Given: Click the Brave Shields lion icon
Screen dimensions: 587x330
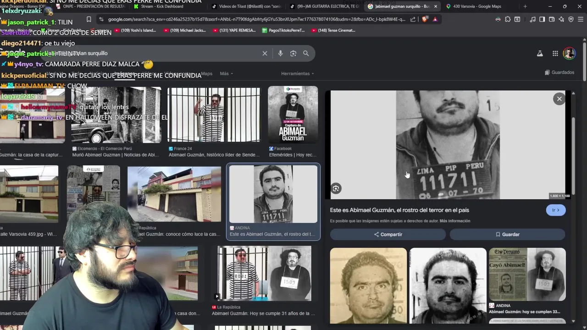Looking at the screenshot, I should click(425, 19).
